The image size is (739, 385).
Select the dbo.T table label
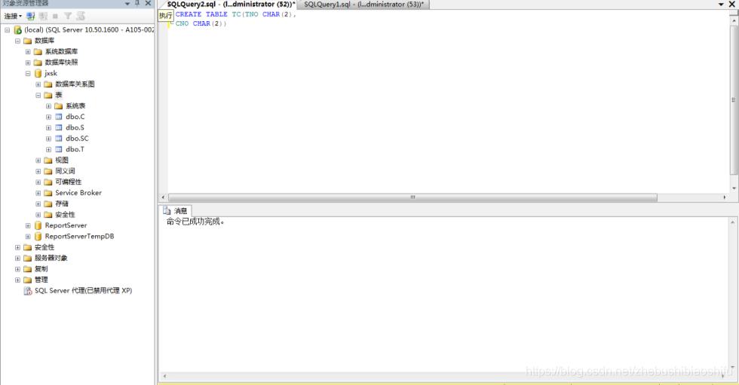[x=75, y=149]
